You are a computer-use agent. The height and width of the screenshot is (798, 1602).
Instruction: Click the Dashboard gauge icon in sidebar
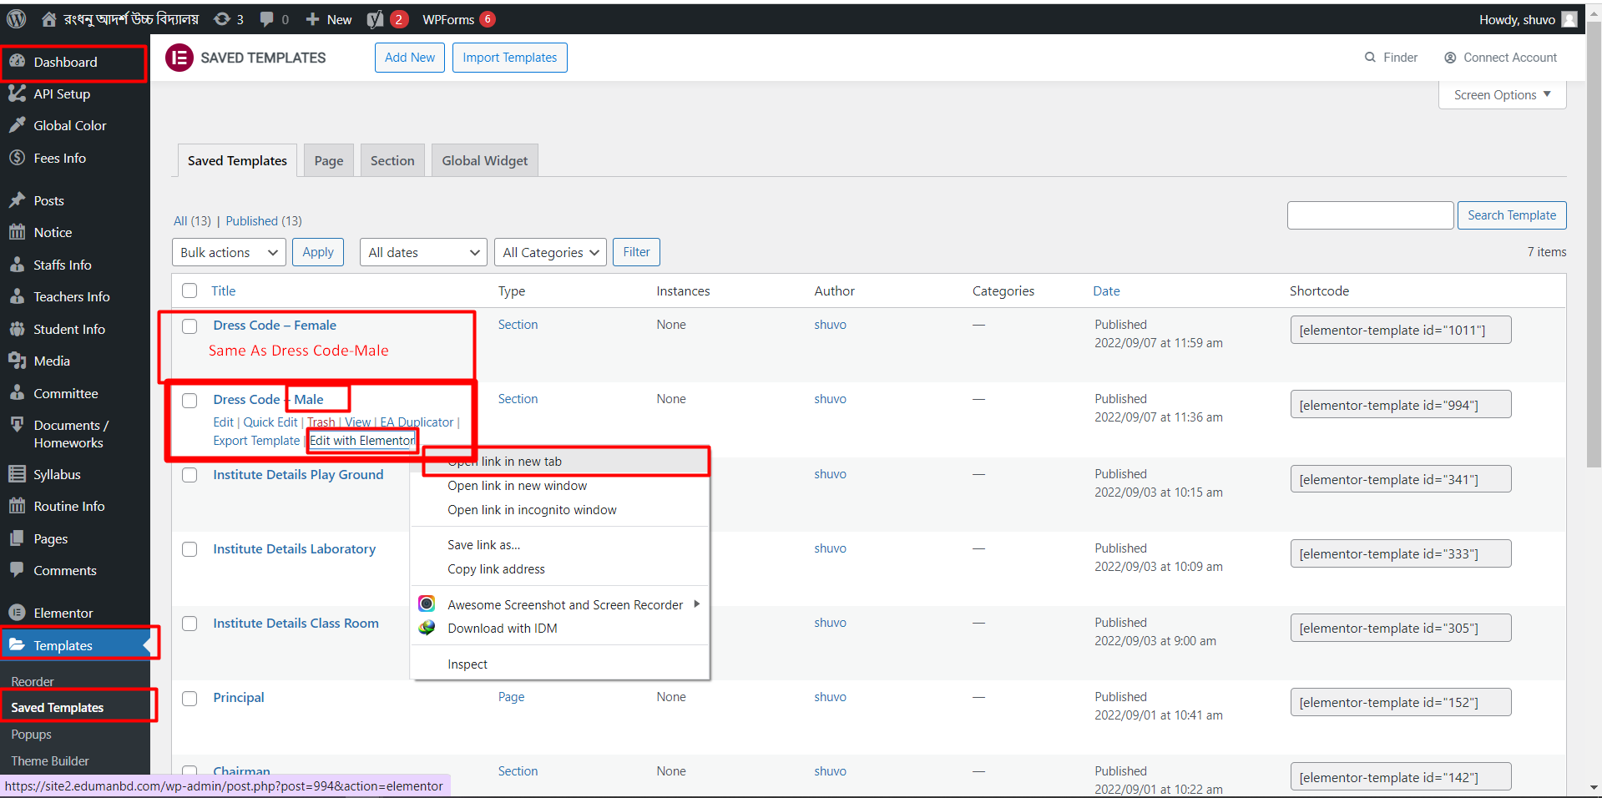[x=17, y=62]
